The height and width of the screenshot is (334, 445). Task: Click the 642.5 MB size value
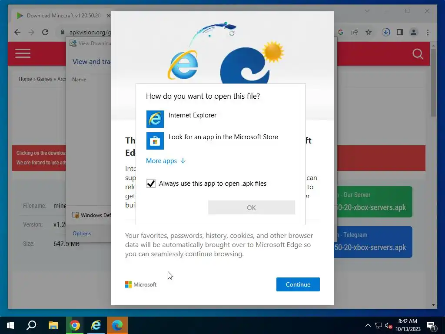pyautogui.click(x=66, y=244)
